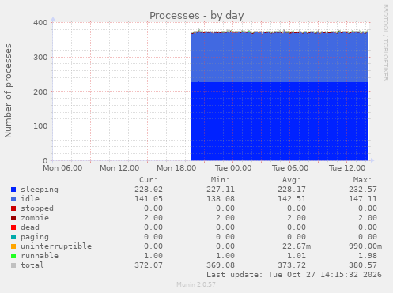Select the dead legend color swatch

click(13, 227)
